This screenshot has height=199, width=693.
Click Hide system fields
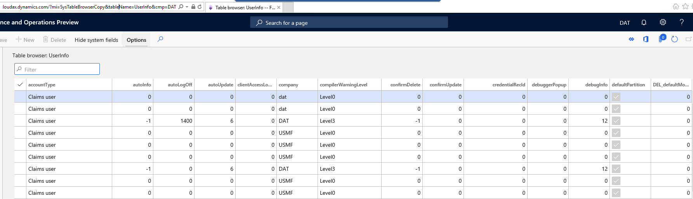pos(96,40)
